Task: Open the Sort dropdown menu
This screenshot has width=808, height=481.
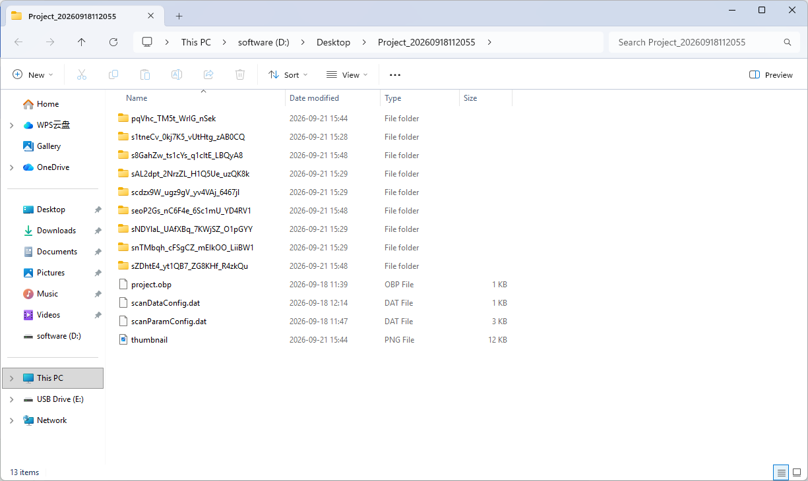Action: pos(288,75)
